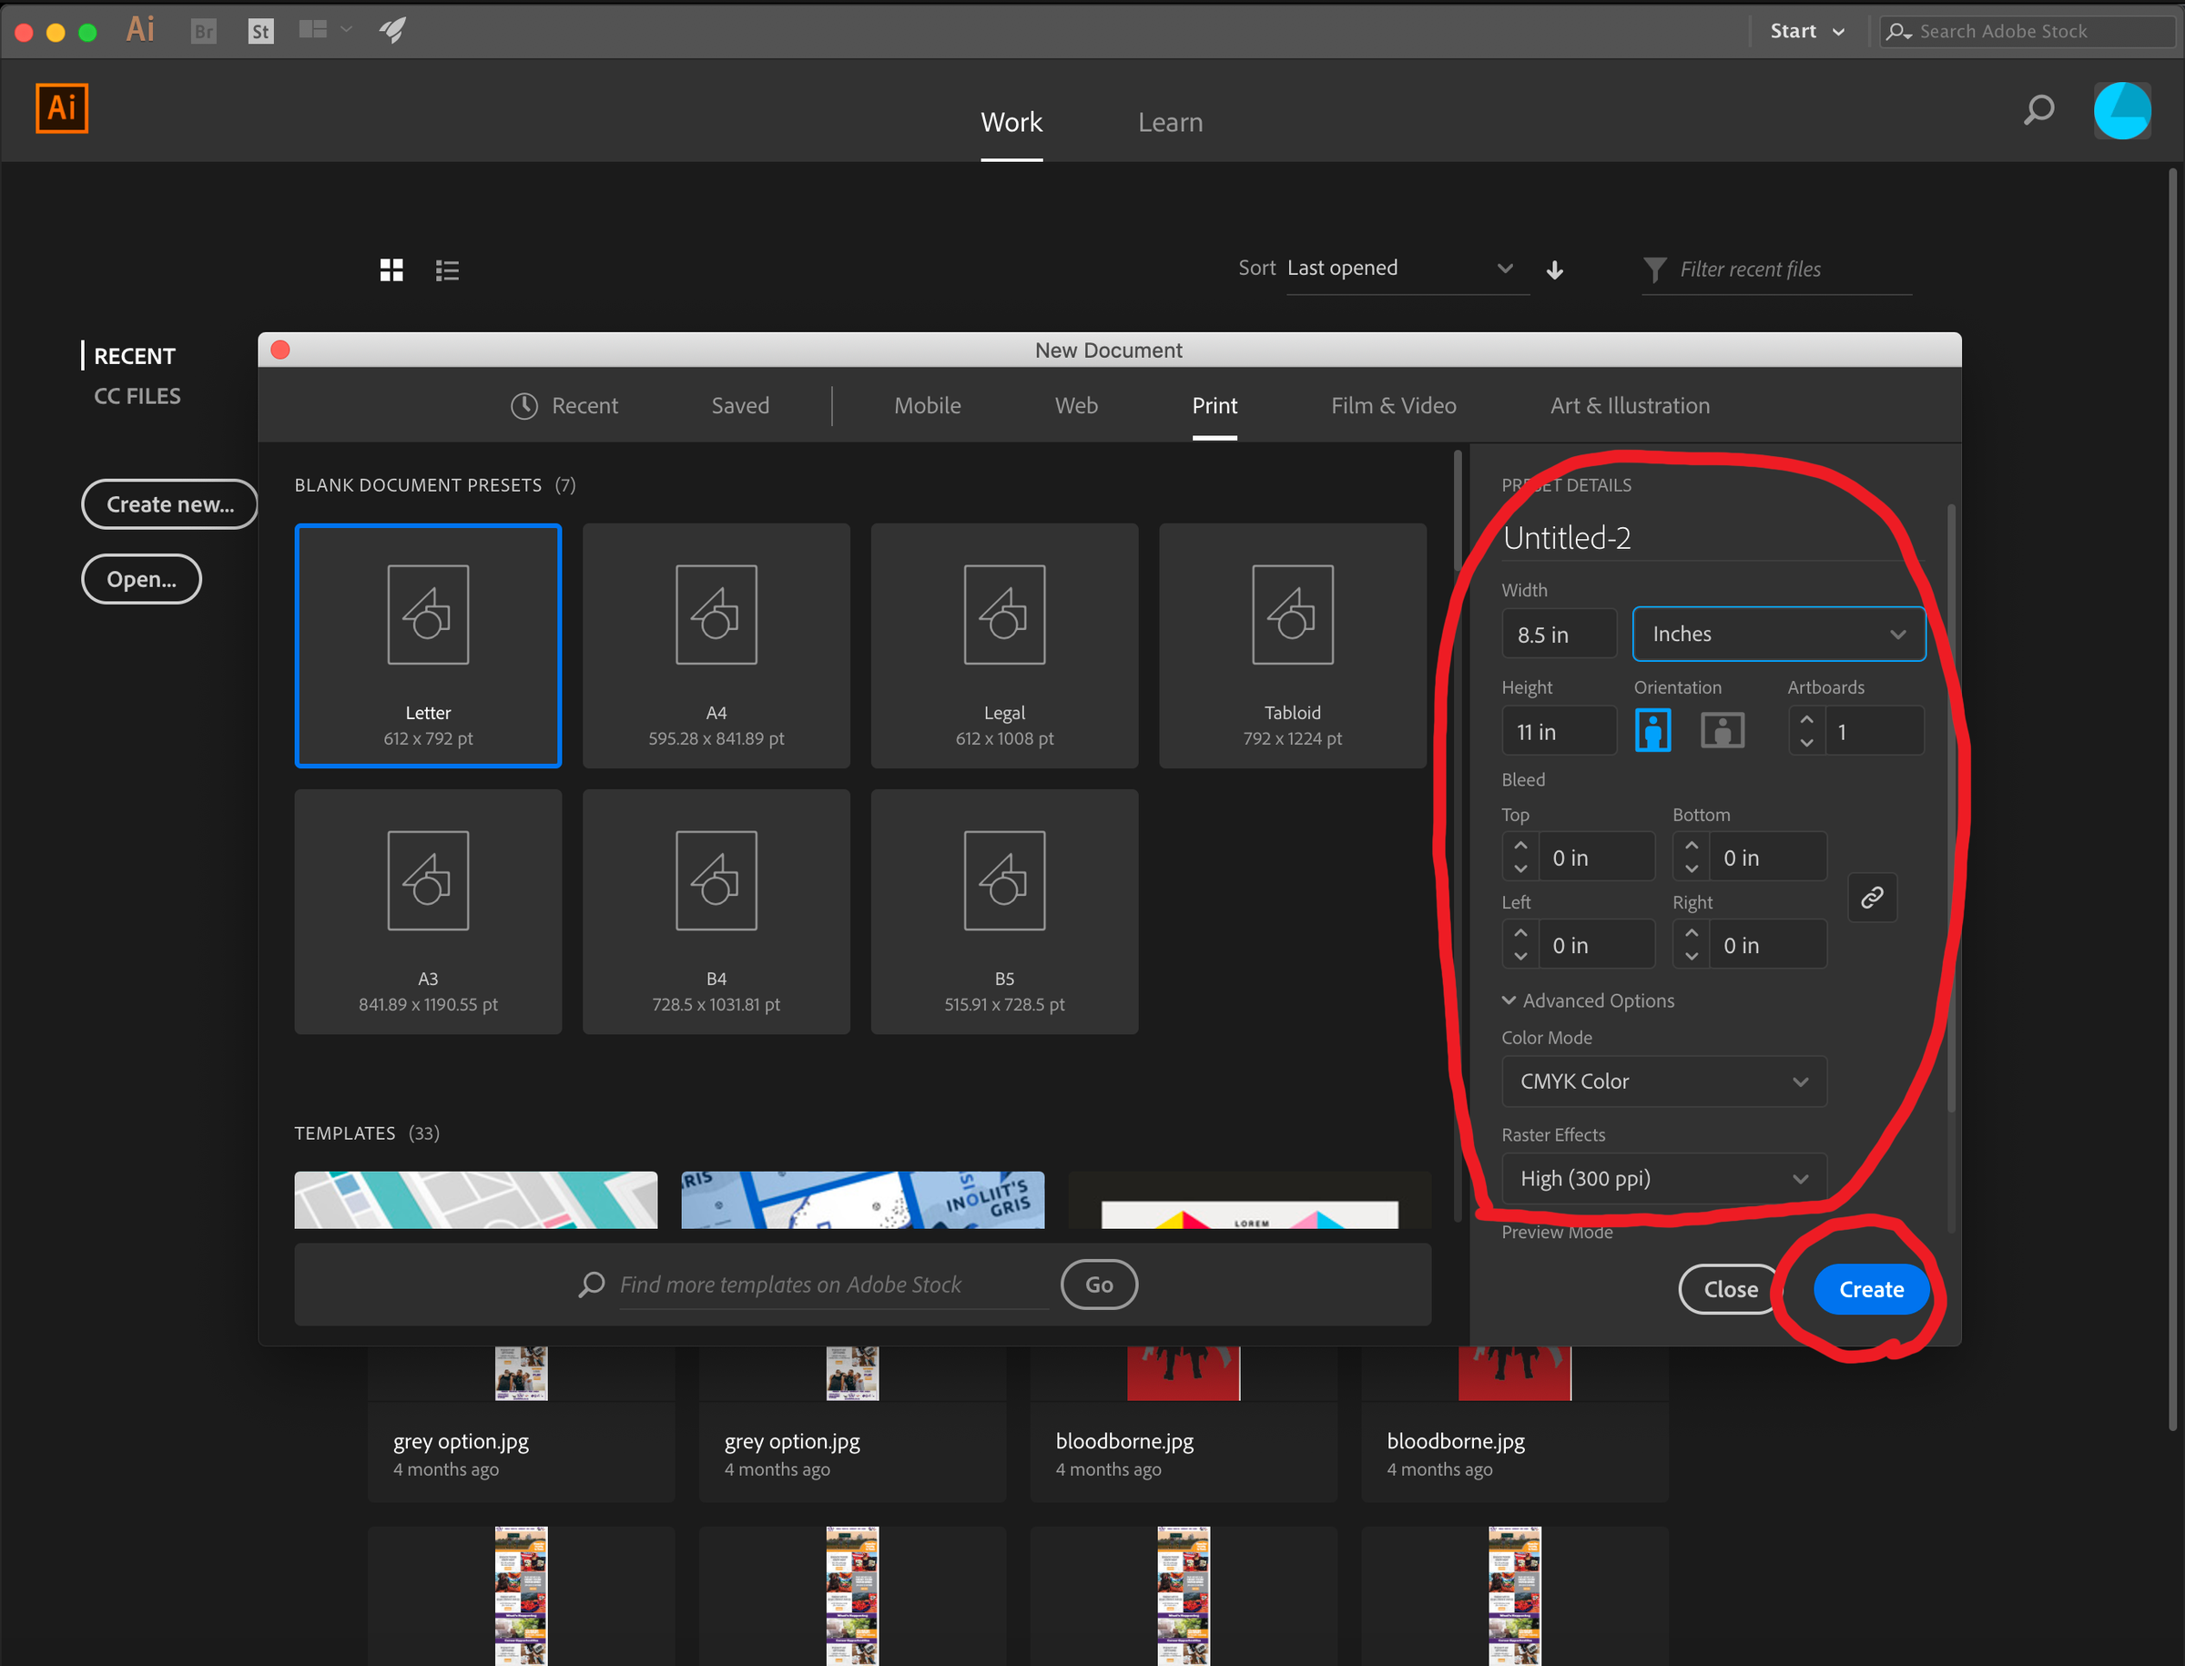Image resolution: width=2185 pixels, height=1666 pixels.
Task: Open the Last opened sort dropdown
Action: [1407, 268]
